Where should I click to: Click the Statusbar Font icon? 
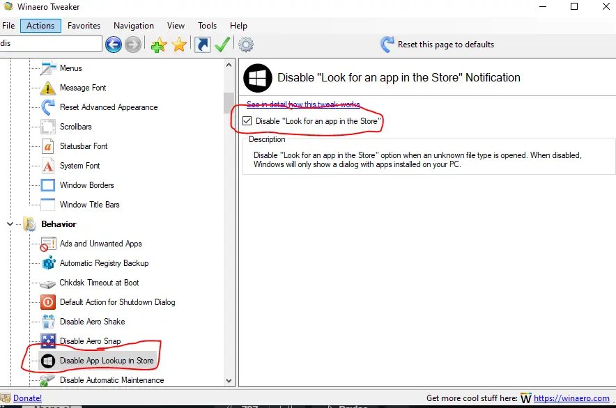pos(48,146)
